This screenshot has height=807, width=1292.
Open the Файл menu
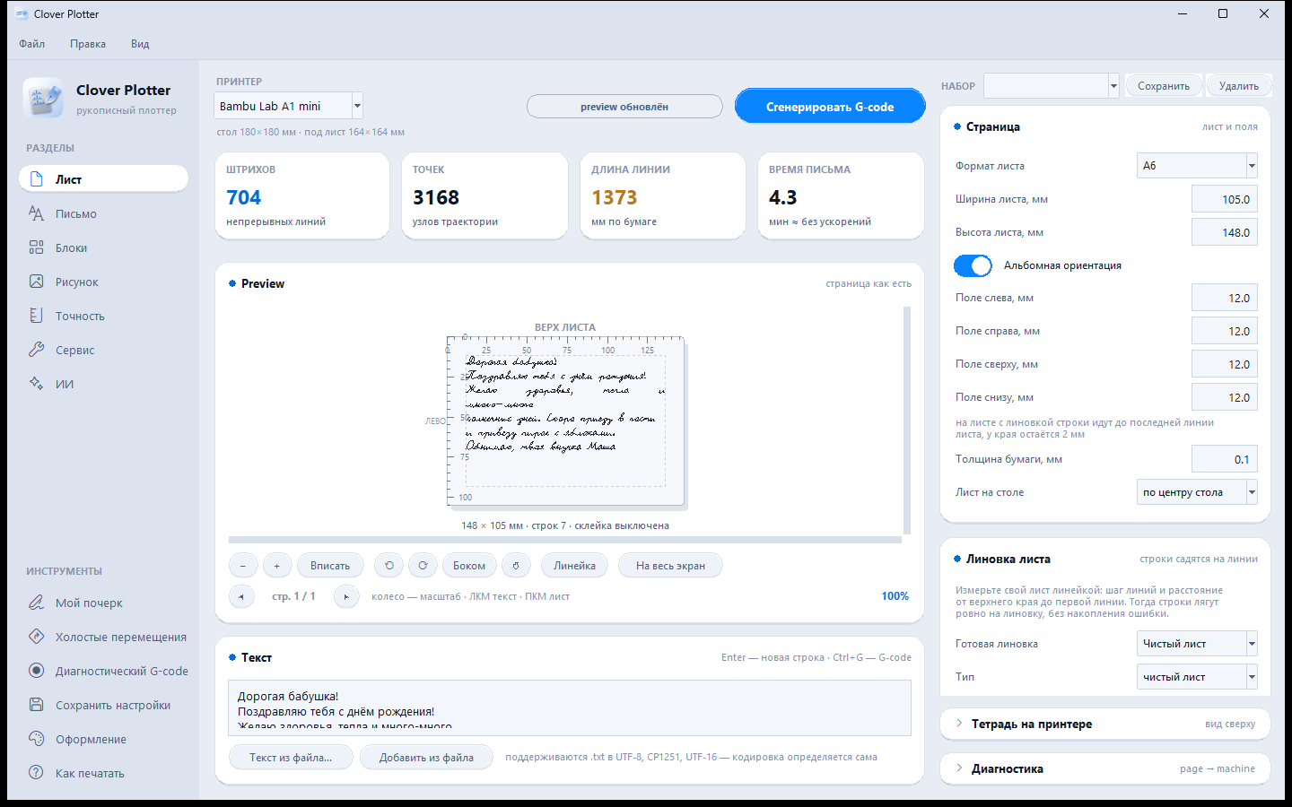coord(32,44)
